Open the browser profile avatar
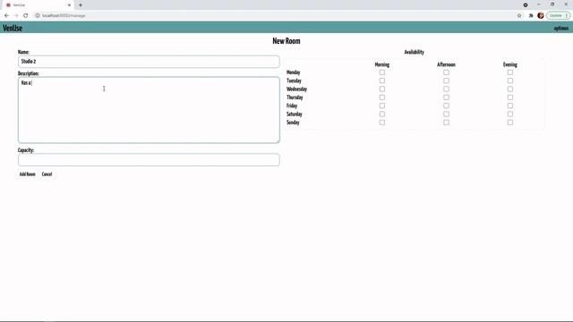 point(541,15)
